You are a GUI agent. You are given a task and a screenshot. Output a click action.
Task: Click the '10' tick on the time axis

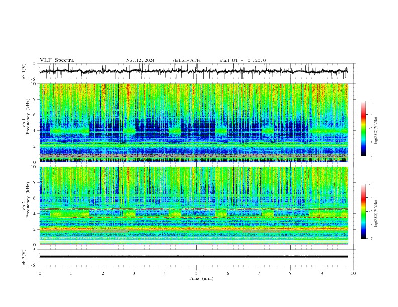[353, 273]
